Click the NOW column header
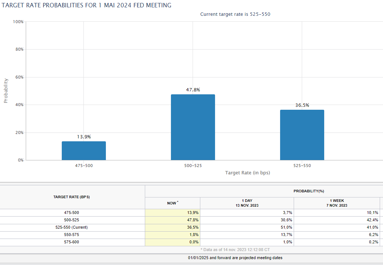This screenshot has width=383, height=265. coord(173,203)
